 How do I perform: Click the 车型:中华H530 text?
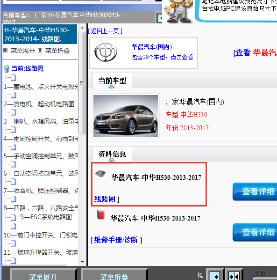pos(186,115)
